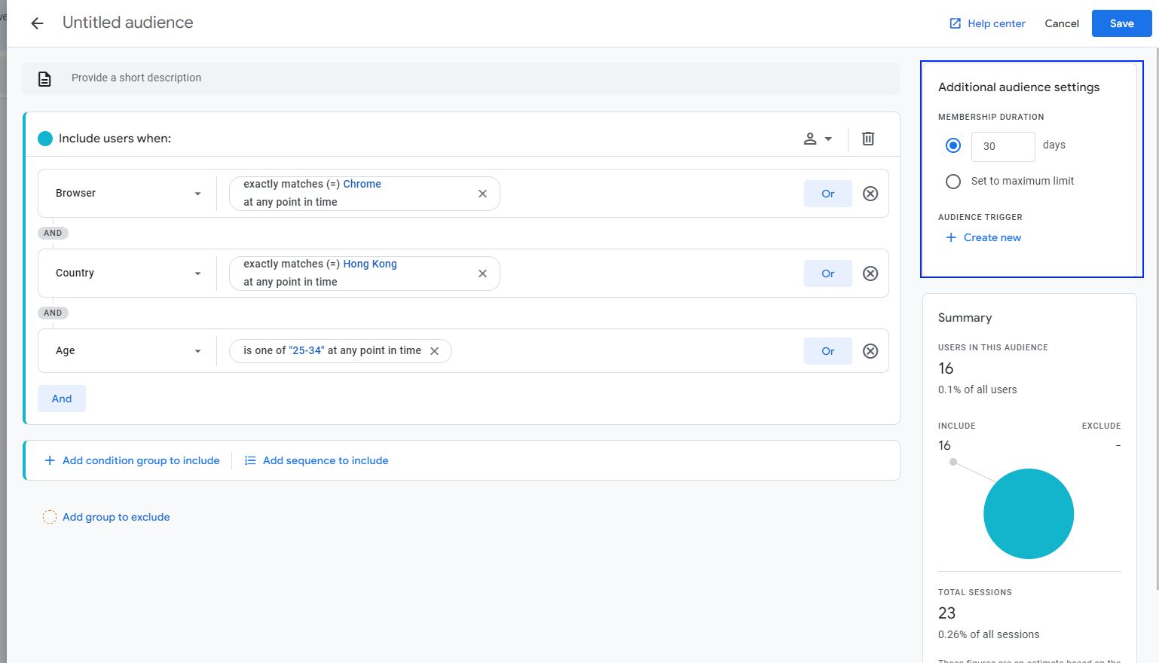Image resolution: width=1159 pixels, height=663 pixels.
Task: Click Or button in Age row
Action: 827,351
